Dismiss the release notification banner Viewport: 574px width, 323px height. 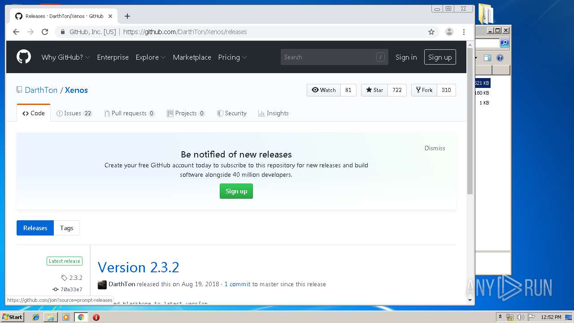[435, 148]
